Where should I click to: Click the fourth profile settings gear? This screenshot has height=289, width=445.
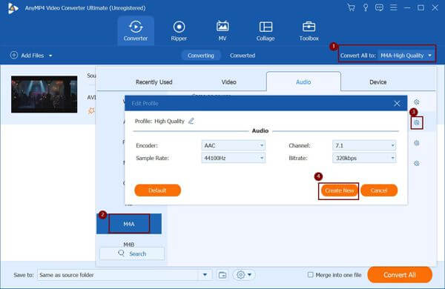point(416,163)
